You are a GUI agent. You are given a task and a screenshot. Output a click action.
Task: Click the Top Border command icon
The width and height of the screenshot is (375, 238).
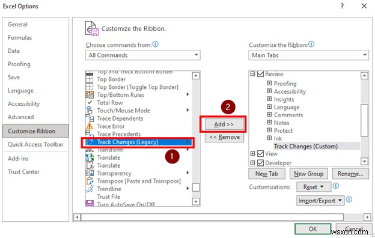(x=90, y=79)
